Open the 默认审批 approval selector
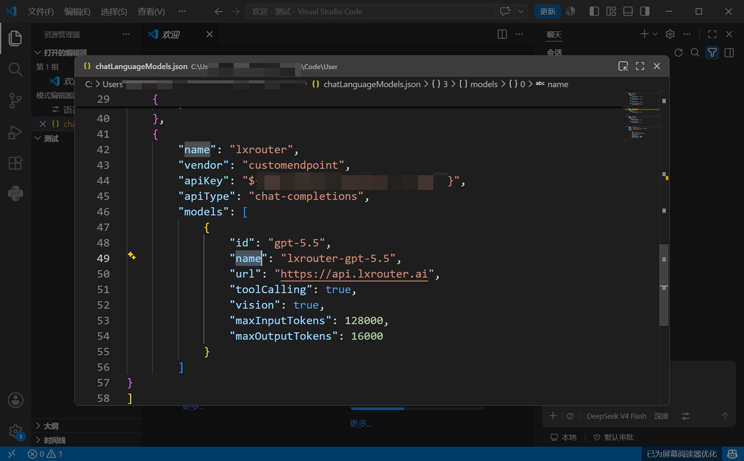Viewport: 744px width, 461px height. (x=614, y=437)
